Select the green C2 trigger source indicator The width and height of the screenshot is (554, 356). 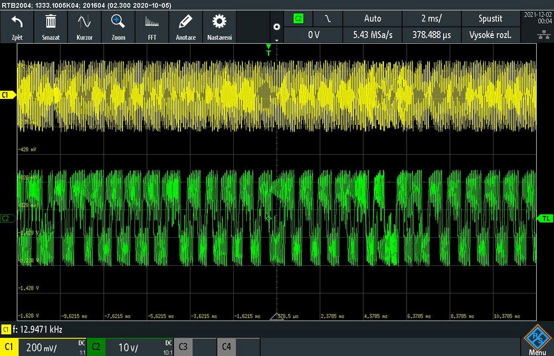(299, 19)
